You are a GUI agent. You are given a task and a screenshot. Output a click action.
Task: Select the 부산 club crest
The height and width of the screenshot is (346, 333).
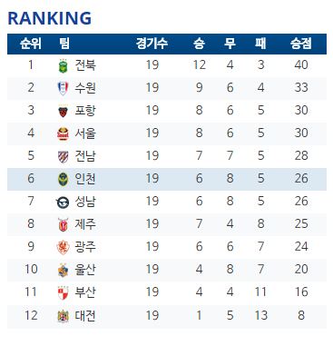coord(64,293)
